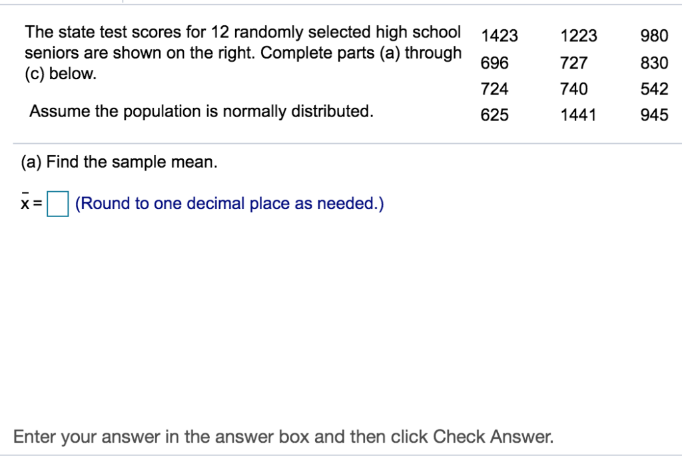
Task: Click the Check Answer instruction line
Action: pyautogui.click(x=285, y=437)
